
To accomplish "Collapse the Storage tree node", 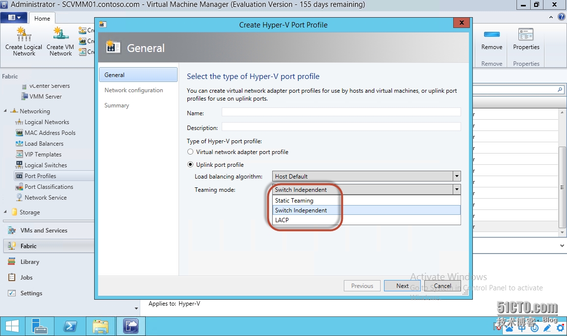I will point(5,212).
